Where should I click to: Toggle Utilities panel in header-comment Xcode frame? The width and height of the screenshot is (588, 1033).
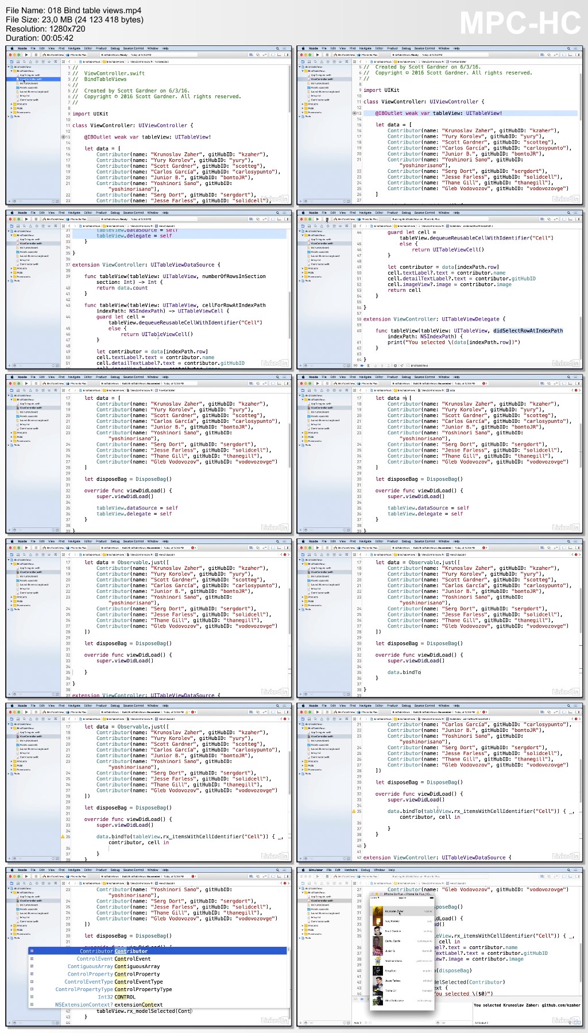[x=286, y=55]
